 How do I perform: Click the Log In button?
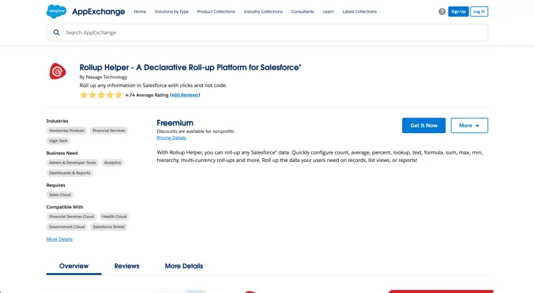tap(479, 11)
